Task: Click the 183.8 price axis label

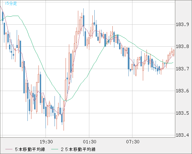Action: [x=182, y=46]
